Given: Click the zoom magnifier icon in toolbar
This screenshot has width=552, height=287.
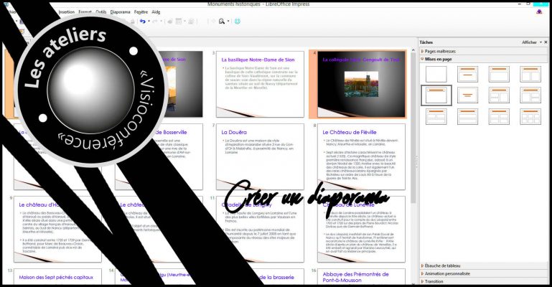Looking at the screenshot, I should point(221,22).
